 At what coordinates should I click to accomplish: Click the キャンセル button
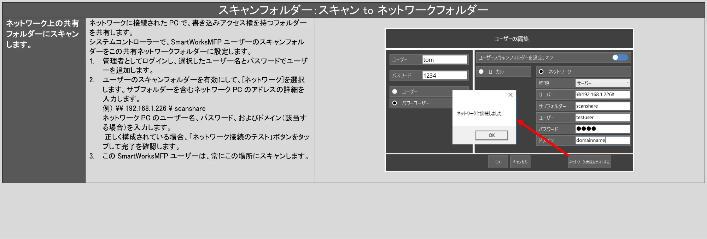520,162
